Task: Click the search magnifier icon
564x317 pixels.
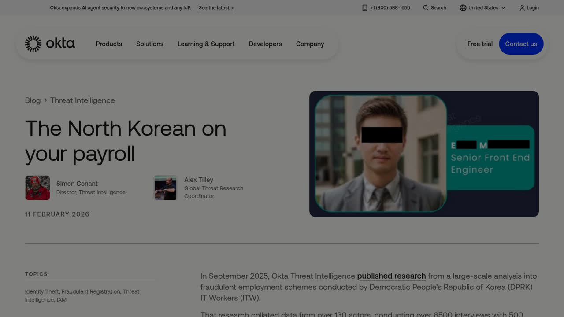Action: (x=426, y=8)
